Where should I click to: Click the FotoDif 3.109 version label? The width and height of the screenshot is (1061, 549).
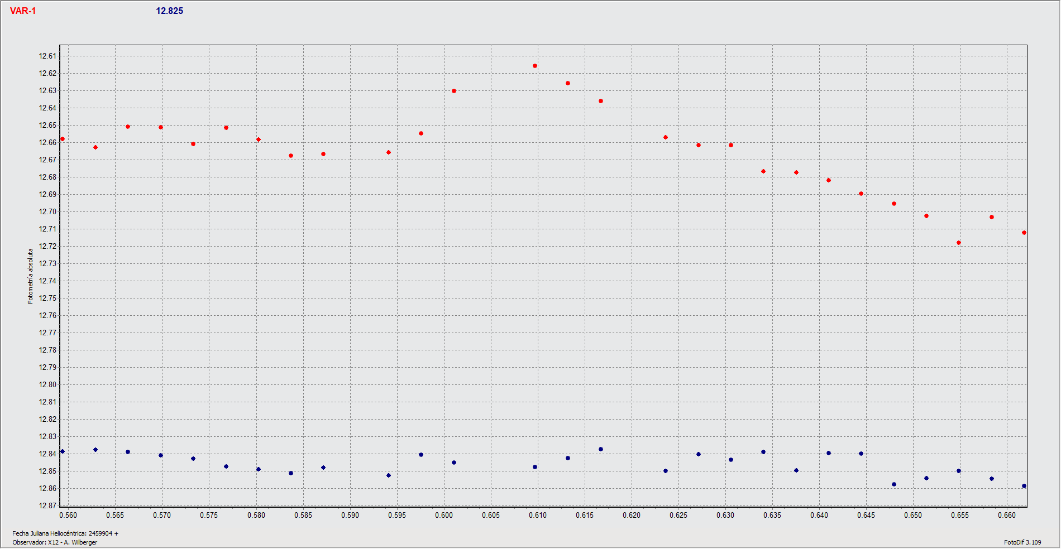(x=1022, y=542)
